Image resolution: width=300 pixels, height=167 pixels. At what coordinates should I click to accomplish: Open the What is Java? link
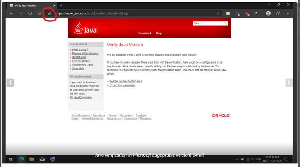click(80, 49)
